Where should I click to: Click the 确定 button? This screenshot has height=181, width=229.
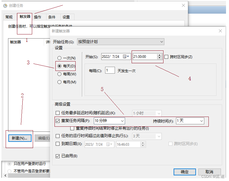185,172
